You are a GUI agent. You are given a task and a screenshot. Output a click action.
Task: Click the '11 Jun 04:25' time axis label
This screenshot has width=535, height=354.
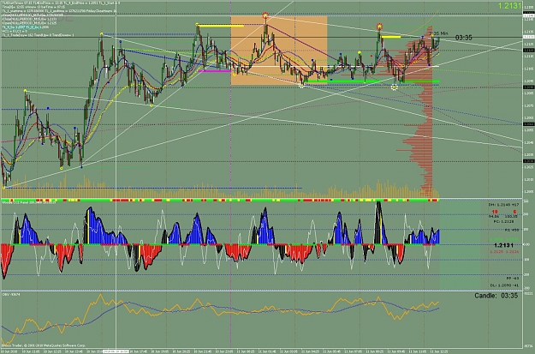[309, 351]
